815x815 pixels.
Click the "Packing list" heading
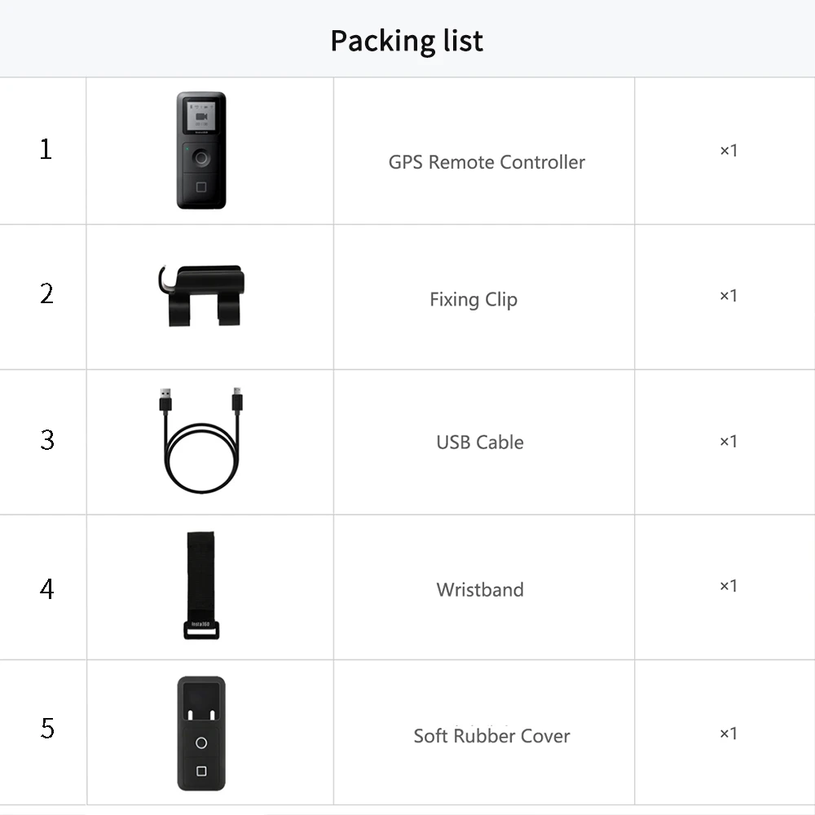(x=407, y=40)
